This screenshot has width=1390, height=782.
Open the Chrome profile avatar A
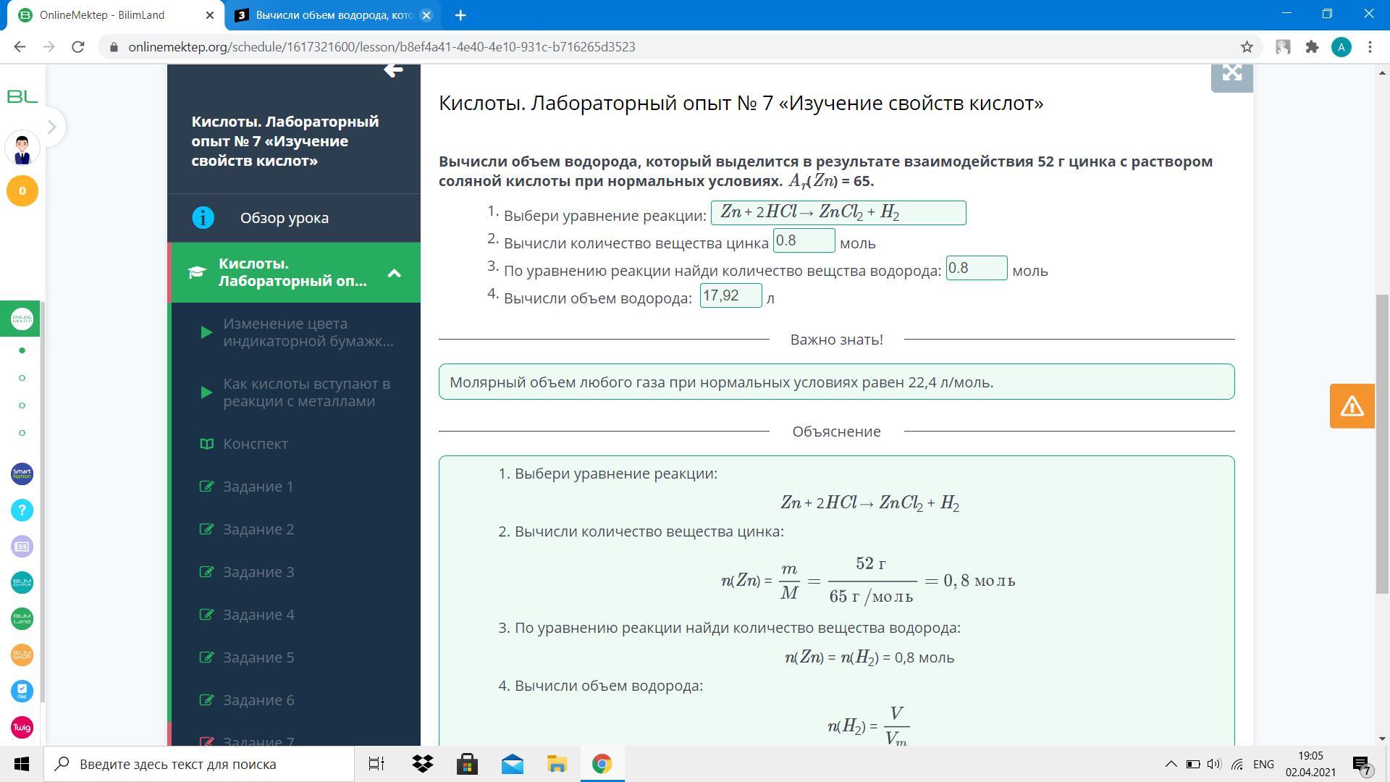pos(1341,47)
